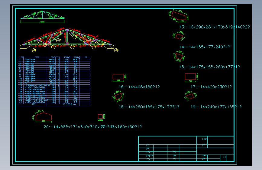Screen dimensions: 262x170
Task: Click the 290 dimension below plate 13
Action: (182, 21)
